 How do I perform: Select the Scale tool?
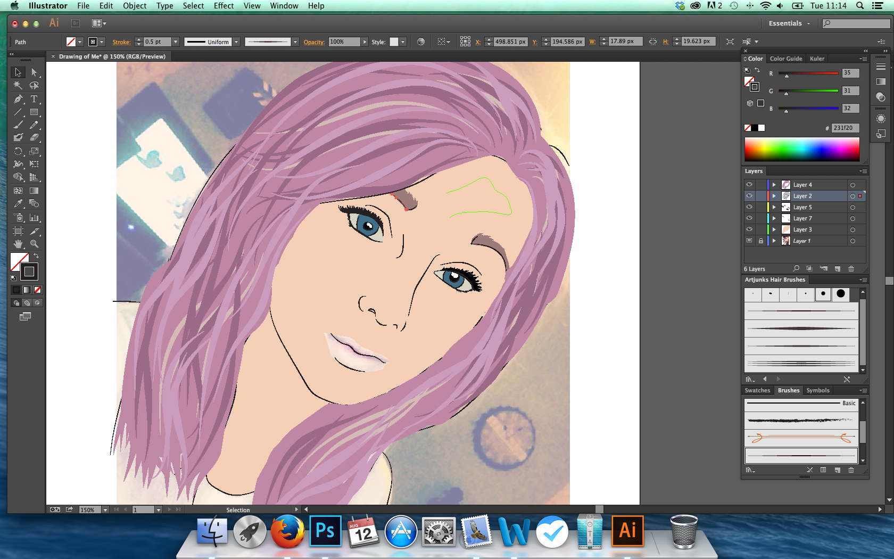point(34,151)
